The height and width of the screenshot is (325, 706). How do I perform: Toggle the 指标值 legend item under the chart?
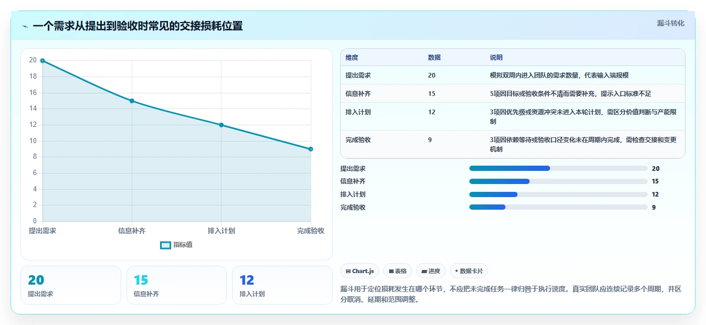176,245
